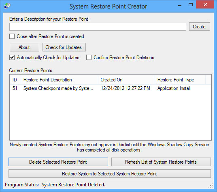Sort list by ID column header
Screen dimensions: 217x192
click(15, 80)
